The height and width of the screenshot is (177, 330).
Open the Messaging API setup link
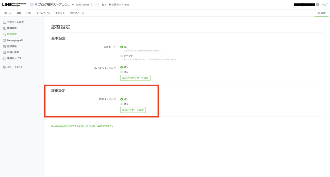tap(82, 126)
